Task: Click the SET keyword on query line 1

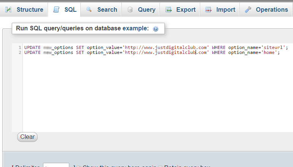Action: 80,47
